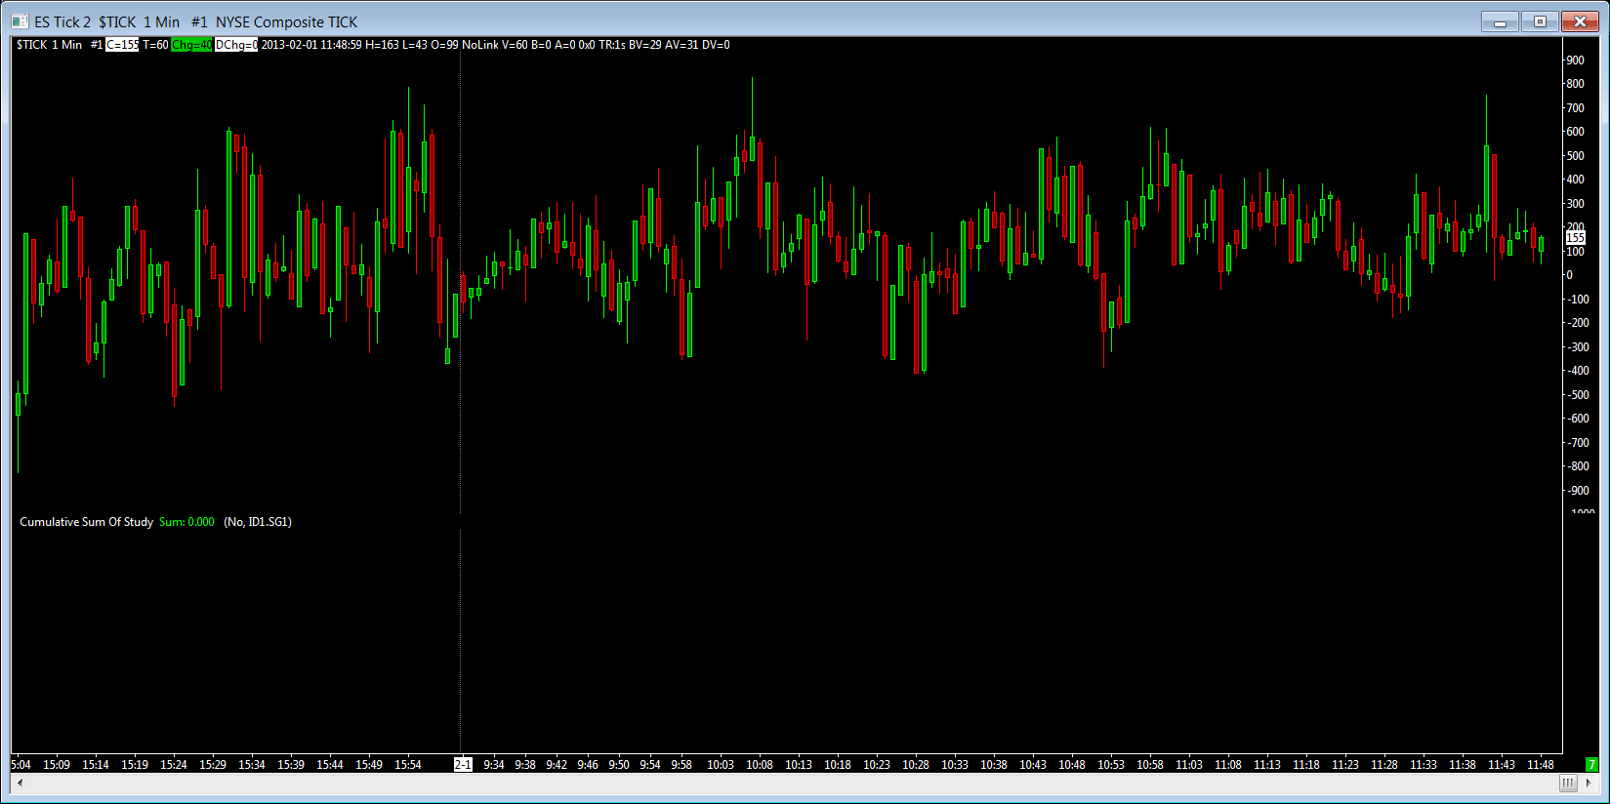The width and height of the screenshot is (1610, 804).
Task: Close the ES Tick 2 chart window
Action: (1580, 21)
